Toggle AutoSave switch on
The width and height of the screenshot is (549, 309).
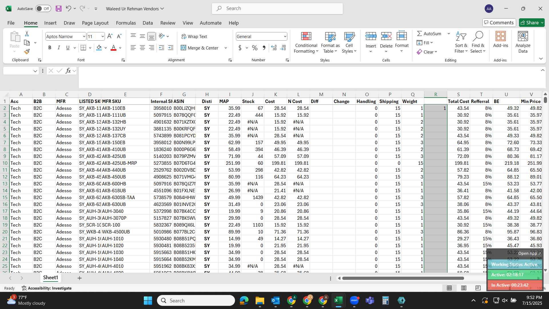coord(43,9)
